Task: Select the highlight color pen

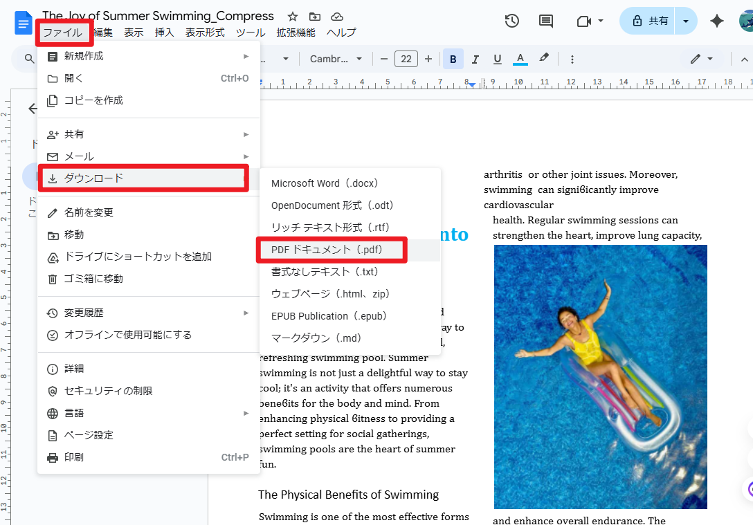Action: click(543, 58)
